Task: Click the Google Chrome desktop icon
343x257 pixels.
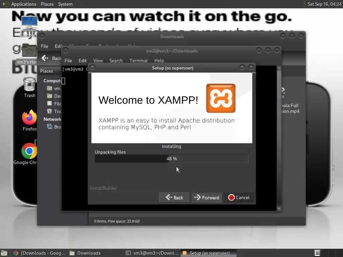Action: (x=29, y=151)
